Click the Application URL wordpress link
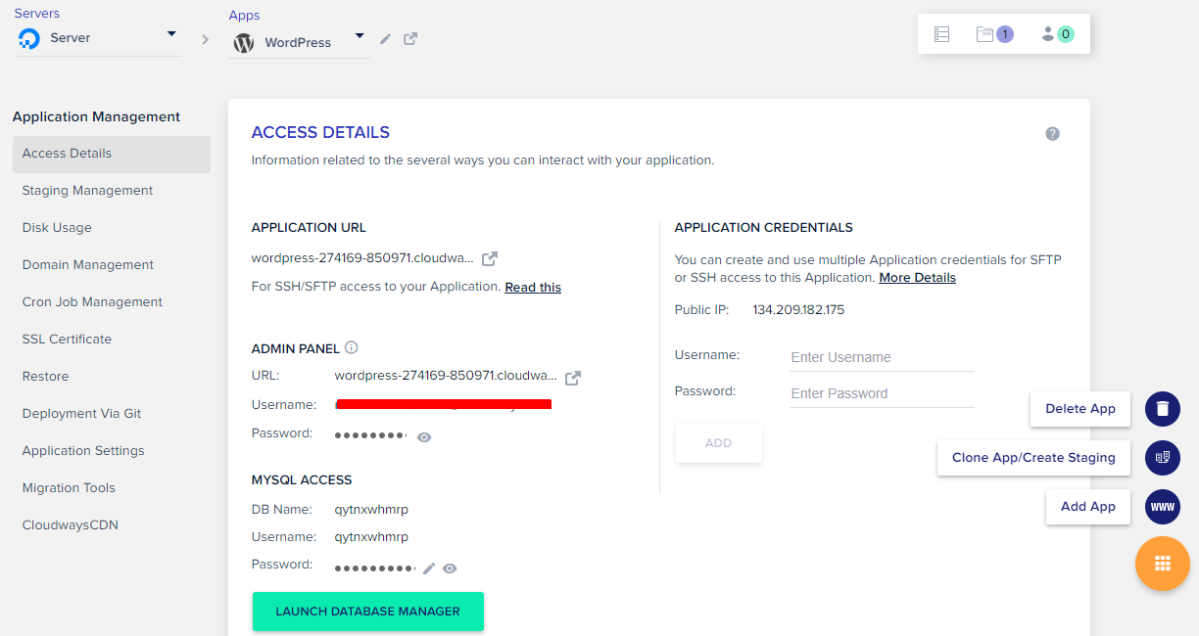The height and width of the screenshot is (636, 1199). pos(362,258)
